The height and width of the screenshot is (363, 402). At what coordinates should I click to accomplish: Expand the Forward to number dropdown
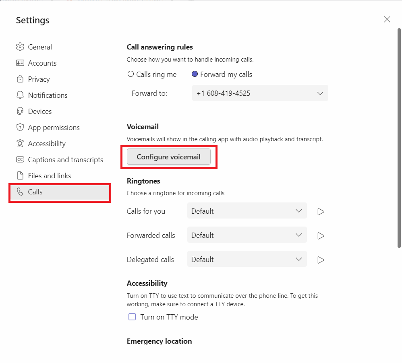click(x=260, y=93)
